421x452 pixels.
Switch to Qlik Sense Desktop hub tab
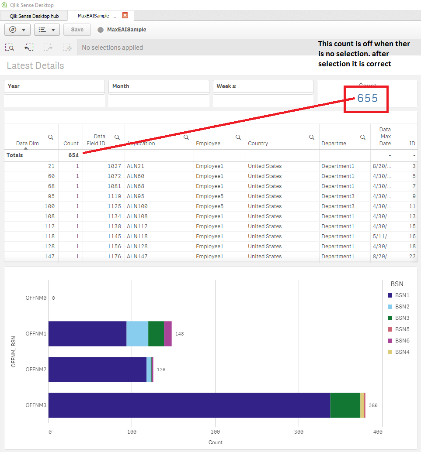[x=34, y=16]
